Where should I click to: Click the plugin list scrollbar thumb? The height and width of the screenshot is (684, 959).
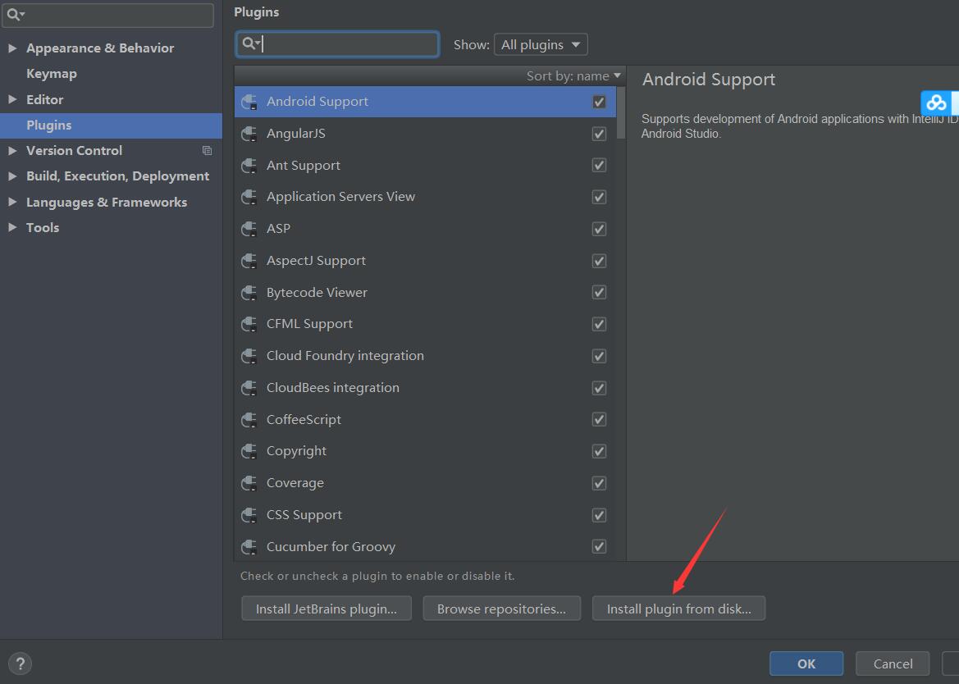tap(621, 113)
